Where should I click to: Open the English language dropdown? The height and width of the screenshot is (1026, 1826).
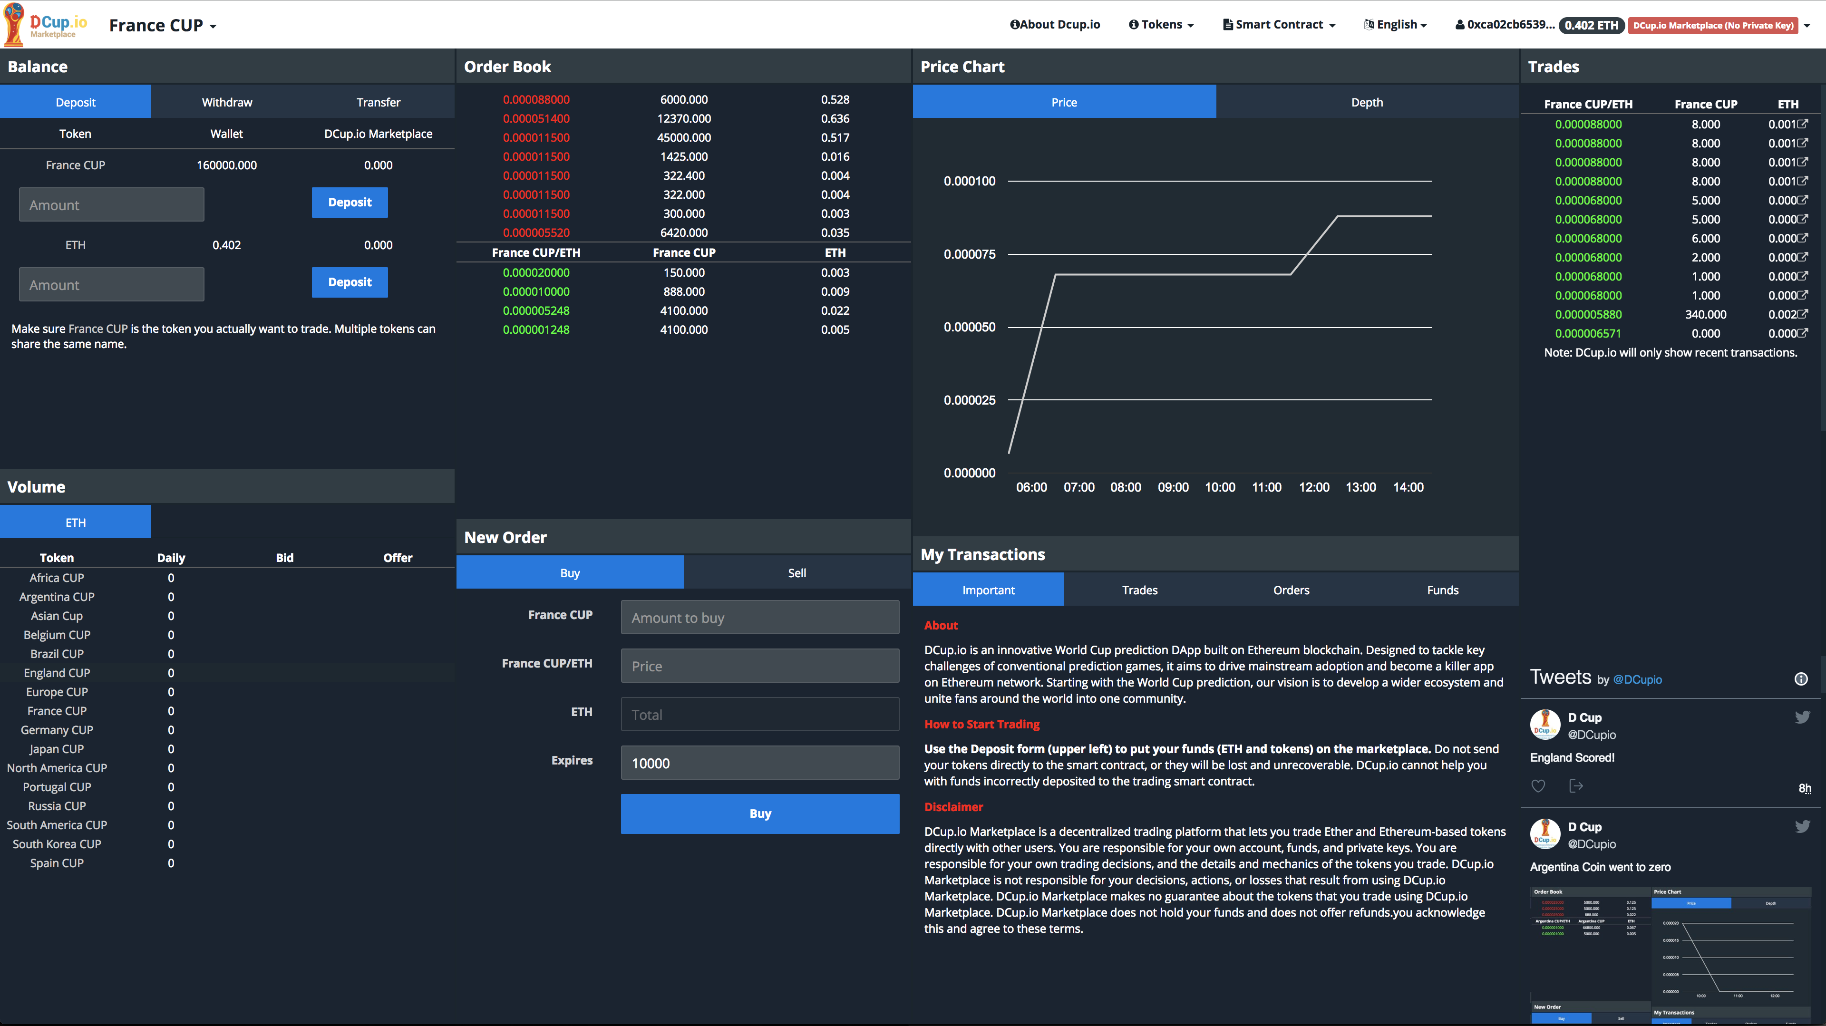(x=1395, y=25)
